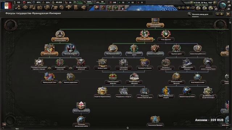The width and height of the screenshot is (232, 130).
Task: Select the 'Боевые танки' focus
Action: 102,64
